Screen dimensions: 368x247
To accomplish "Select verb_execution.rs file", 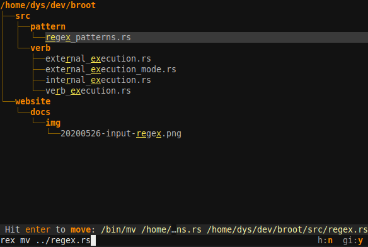I will pyautogui.click(x=88, y=91).
